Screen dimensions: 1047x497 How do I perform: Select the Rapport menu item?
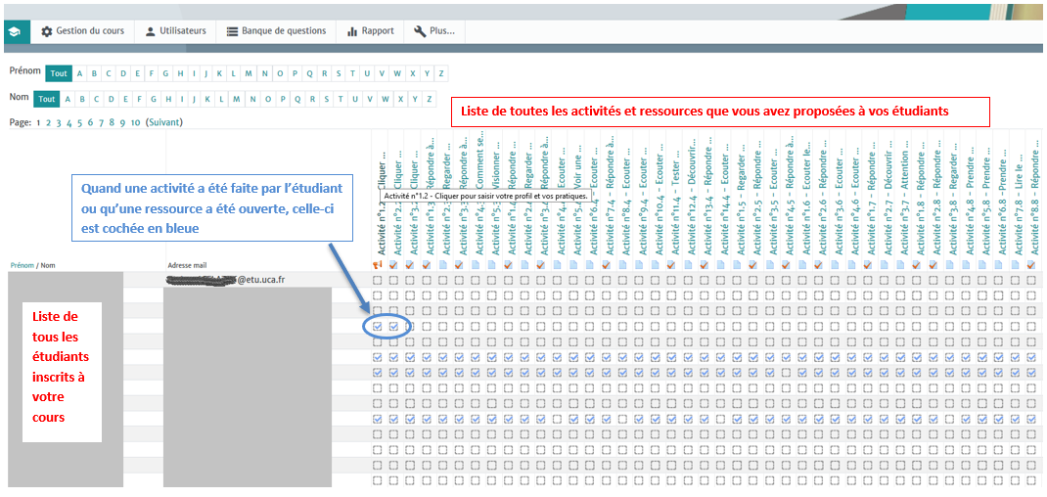[x=378, y=31]
